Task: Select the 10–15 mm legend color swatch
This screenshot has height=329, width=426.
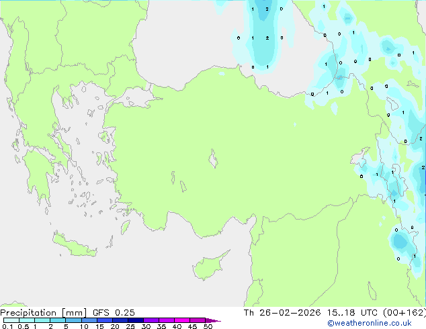Action: point(89,320)
